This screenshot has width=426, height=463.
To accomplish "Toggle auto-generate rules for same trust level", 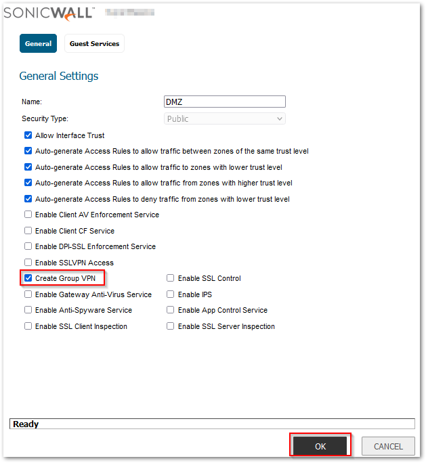I will click(x=28, y=151).
